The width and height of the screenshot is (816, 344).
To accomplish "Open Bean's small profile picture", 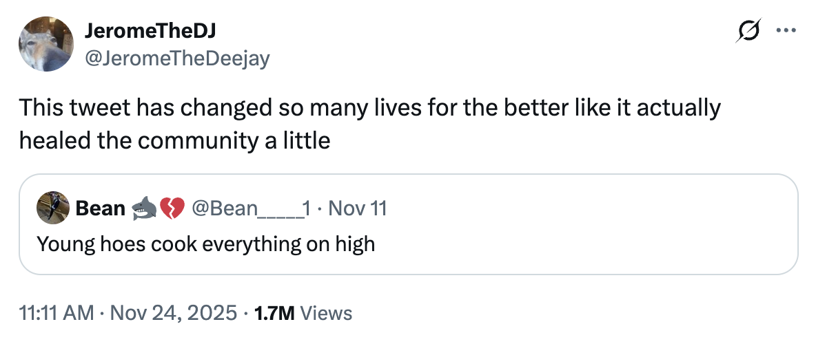I will [51, 208].
